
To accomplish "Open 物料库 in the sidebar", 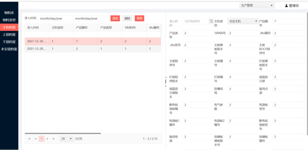I will 9,13.
